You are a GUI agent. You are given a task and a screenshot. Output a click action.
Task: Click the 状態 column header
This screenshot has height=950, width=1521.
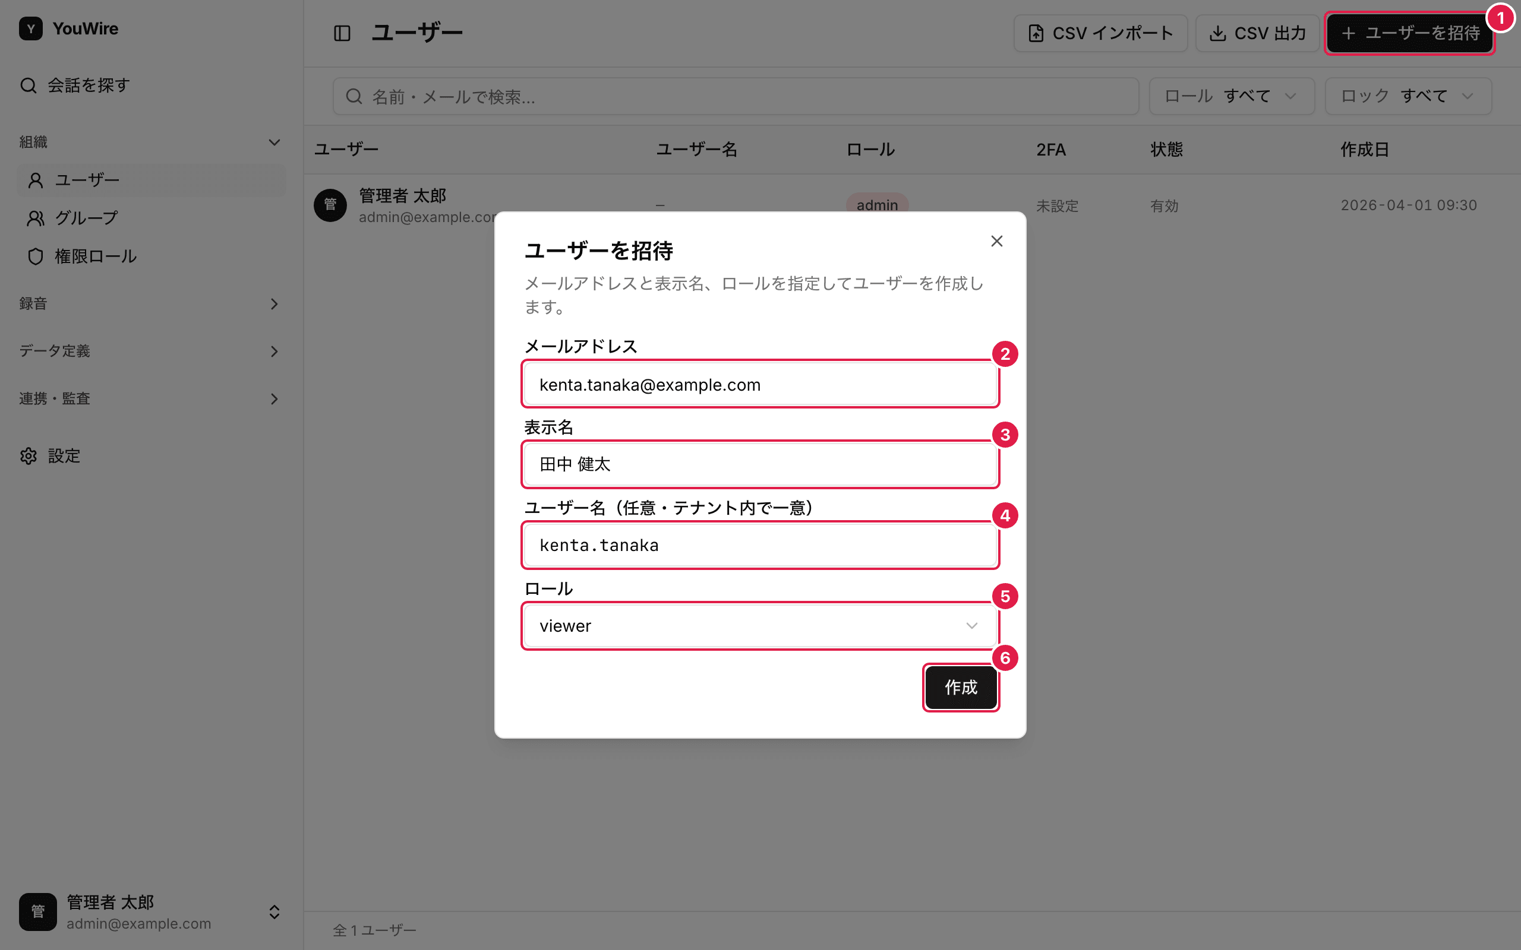click(x=1166, y=150)
